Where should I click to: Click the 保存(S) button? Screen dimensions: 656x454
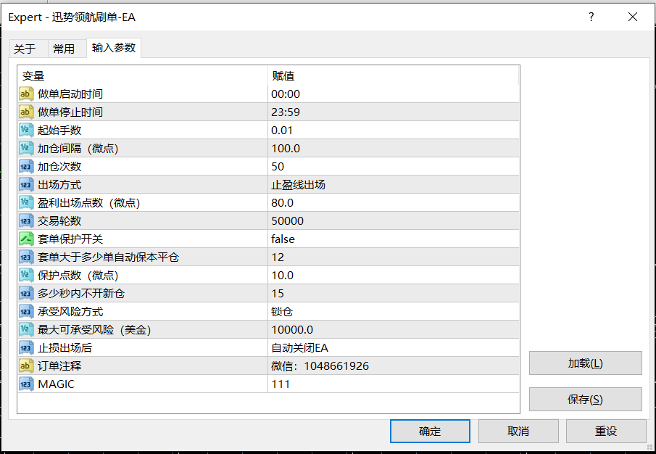pos(585,399)
